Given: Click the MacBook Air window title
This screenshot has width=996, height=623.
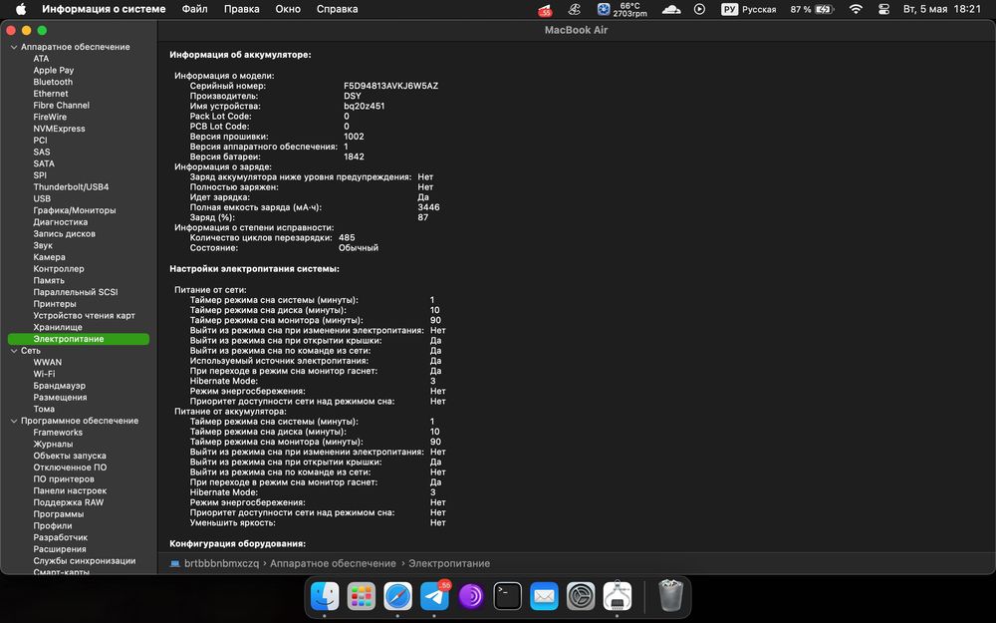Looking at the screenshot, I should coord(576,30).
